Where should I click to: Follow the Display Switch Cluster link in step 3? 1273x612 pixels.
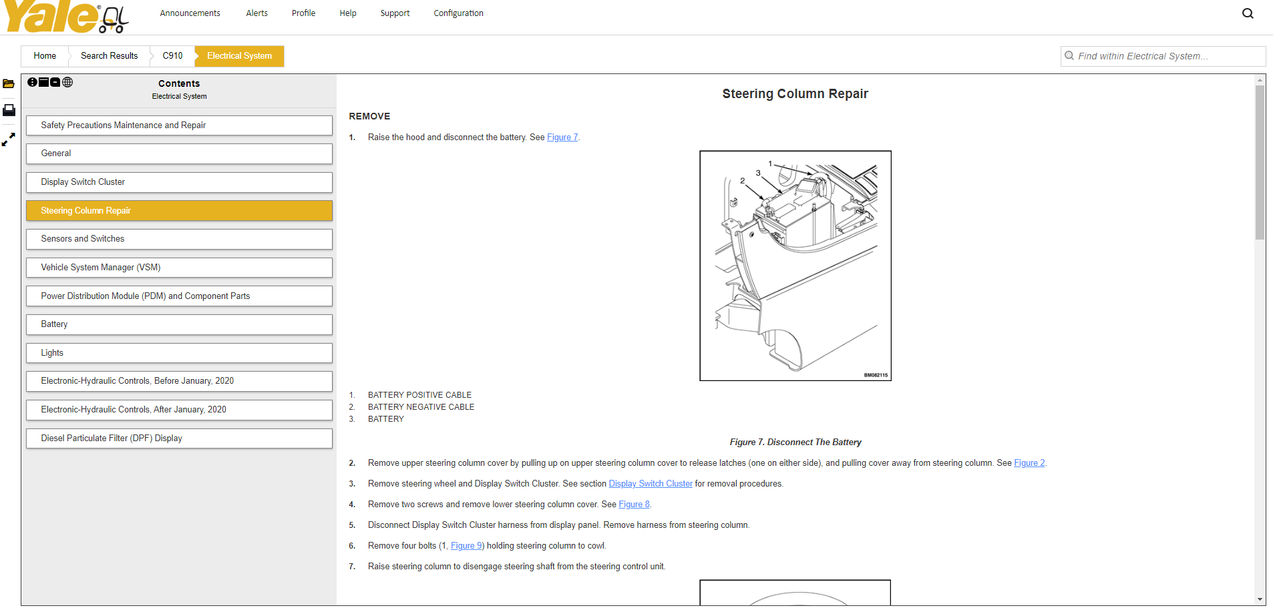click(x=651, y=484)
